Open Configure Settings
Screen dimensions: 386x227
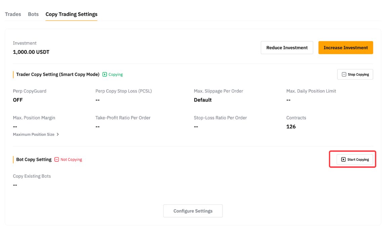[x=193, y=211]
